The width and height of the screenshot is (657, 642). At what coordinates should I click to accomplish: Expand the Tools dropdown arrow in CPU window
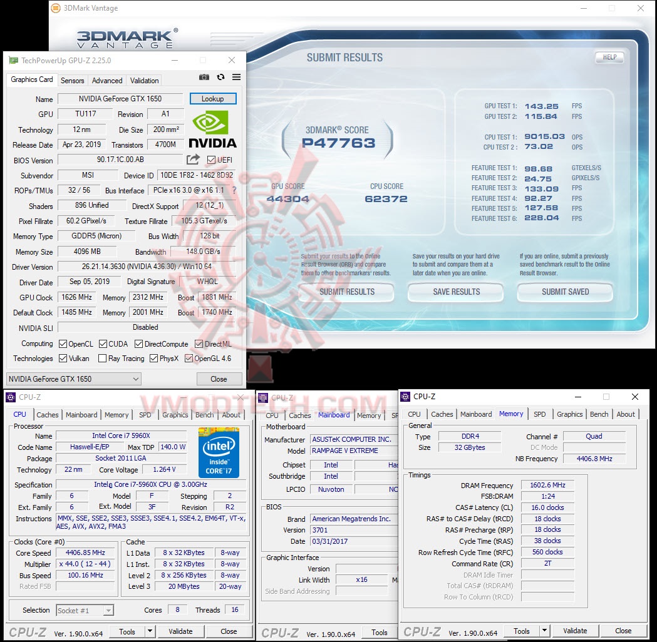point(150,631)
